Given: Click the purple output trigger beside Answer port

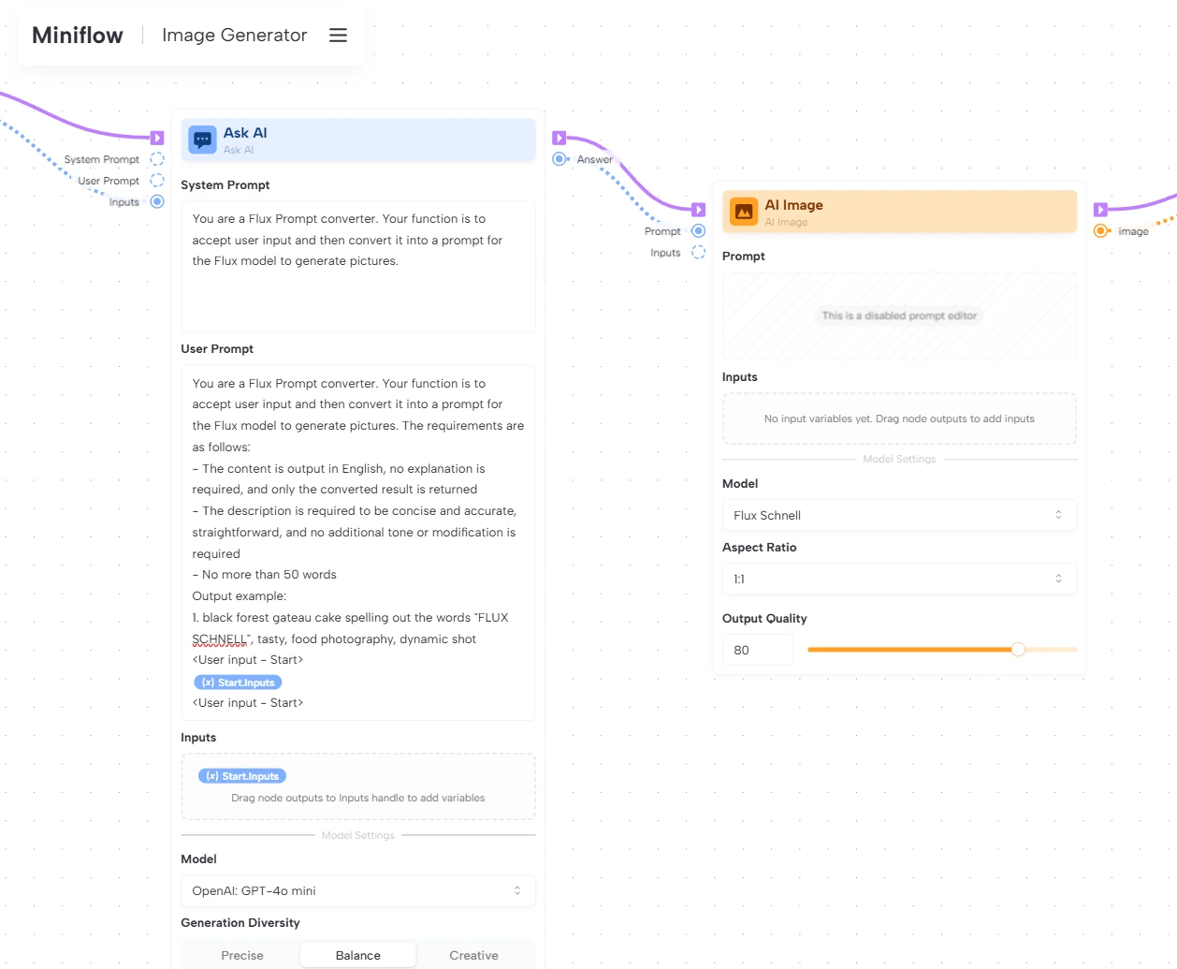Looking at the screenshot, I should point(559,138).
